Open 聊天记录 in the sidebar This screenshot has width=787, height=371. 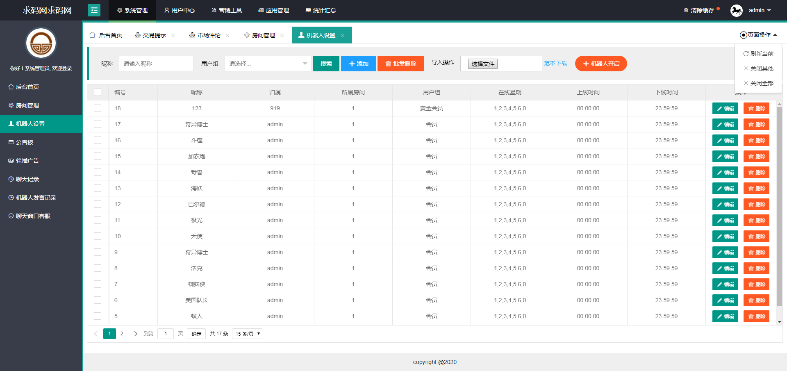click(x=27, y=179)
